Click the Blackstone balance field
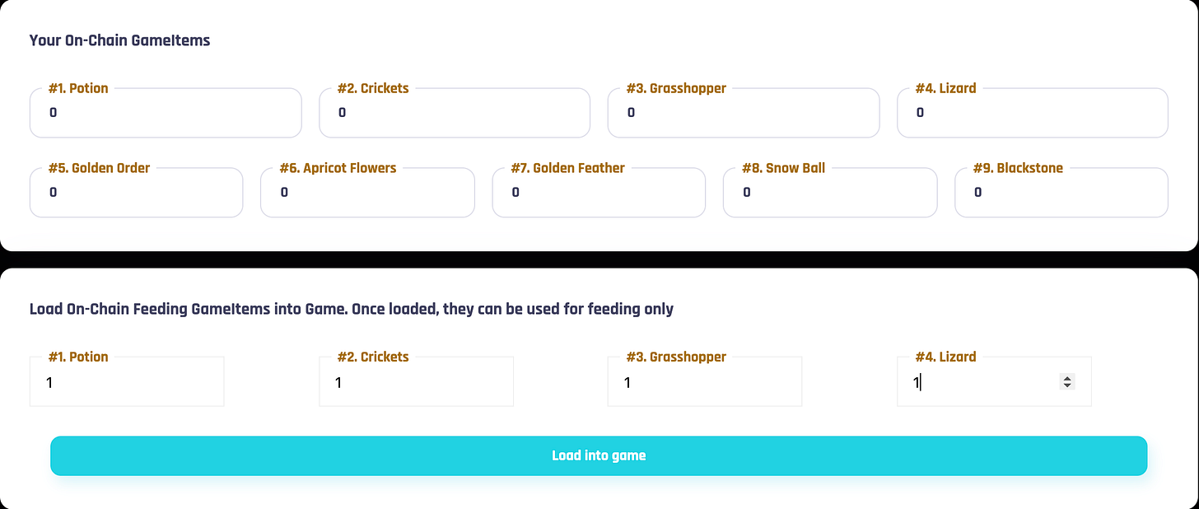The height and width of the screenshot is (509, 1199). (x=1061, y=193)
